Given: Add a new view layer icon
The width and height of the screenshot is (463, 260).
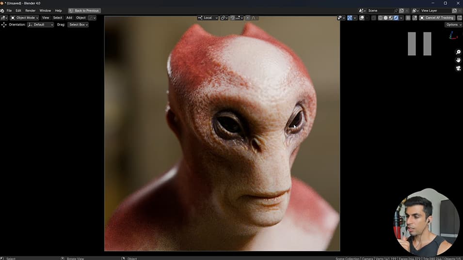Looking at the screenshot, I should pos(454,11).
